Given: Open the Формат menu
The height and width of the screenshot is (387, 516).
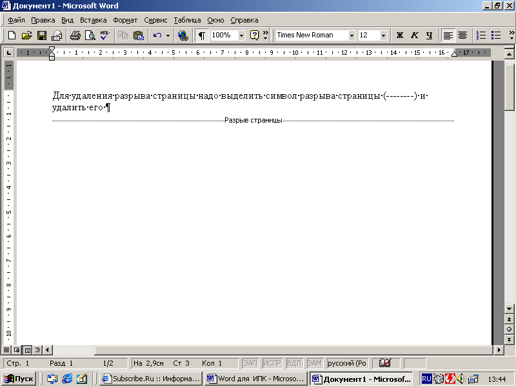Looking at the screenshot, I should click(x=125, y=20).
